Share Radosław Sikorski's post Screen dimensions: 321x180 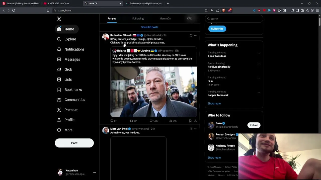pyautogui.click(x=195, y=121)
